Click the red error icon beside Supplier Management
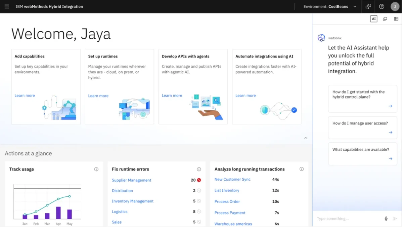The image size is (403, 227). pos(199,180)
